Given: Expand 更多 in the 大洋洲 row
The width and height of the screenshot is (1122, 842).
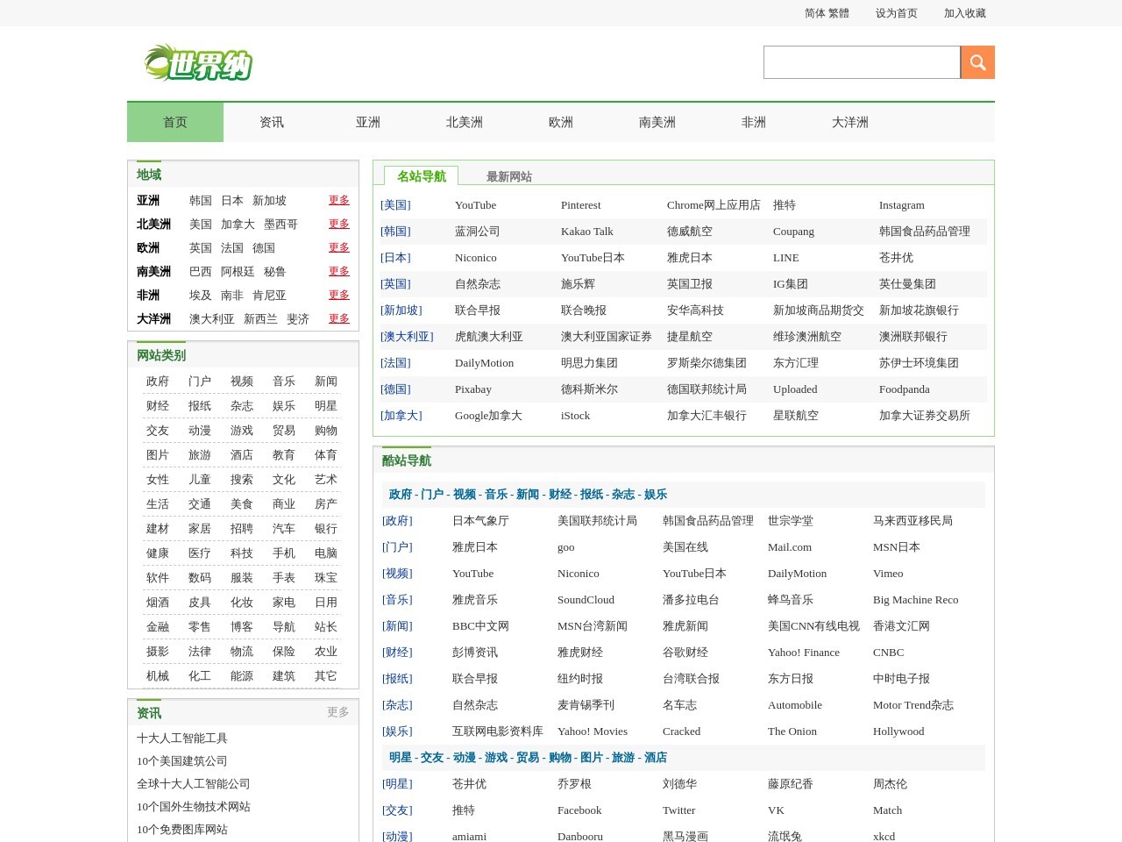Looking at the screenshot, I should click(339, 318).
